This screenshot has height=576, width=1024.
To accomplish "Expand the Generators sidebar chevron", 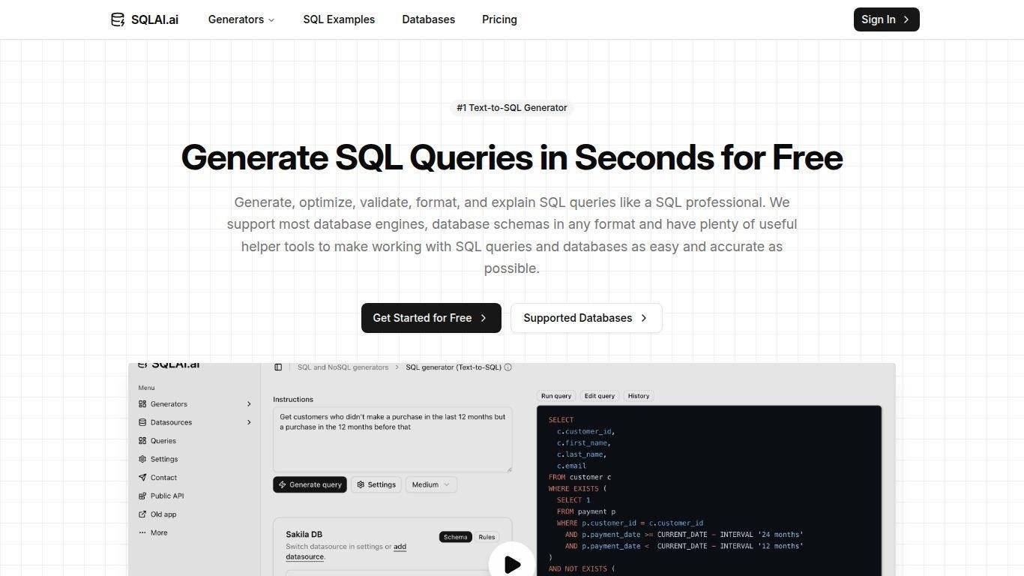I will coord(249,404).
